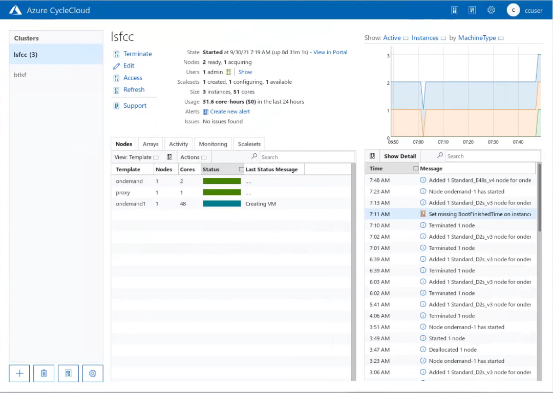The width and height of the screenshot is (553, 393).
Task: Expand the Actions dropdown in the nodes toolbar
Action: point(193,157)
